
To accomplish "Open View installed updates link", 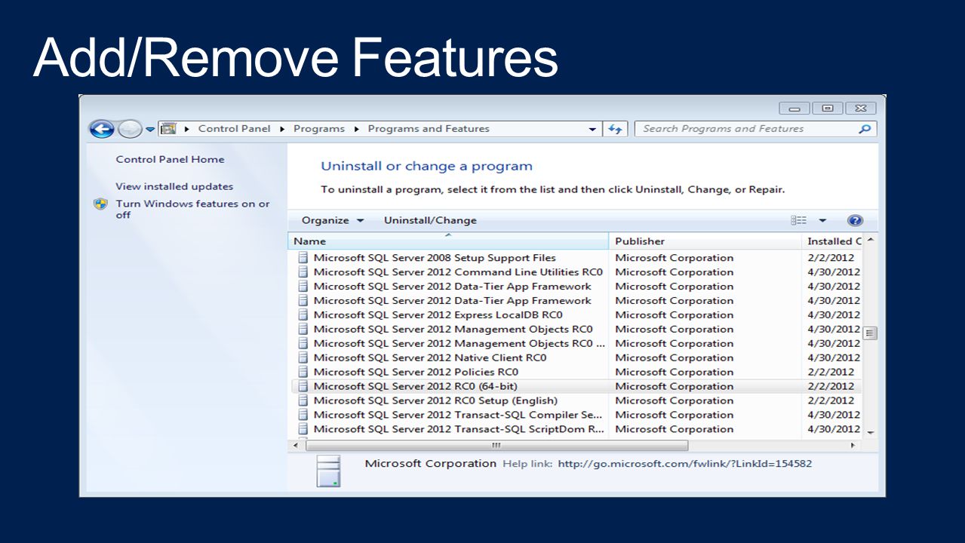I will (174, 186).
